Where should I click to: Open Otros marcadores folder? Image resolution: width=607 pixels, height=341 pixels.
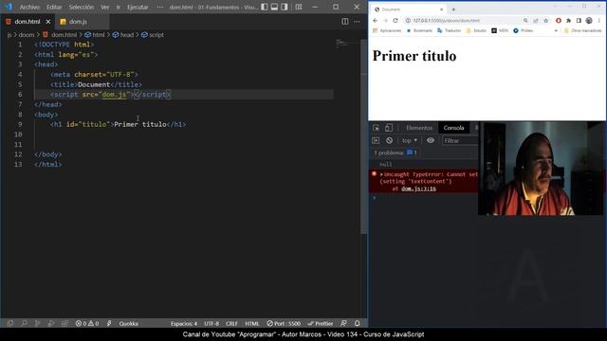pyautogui.click(x=582, y=30)
